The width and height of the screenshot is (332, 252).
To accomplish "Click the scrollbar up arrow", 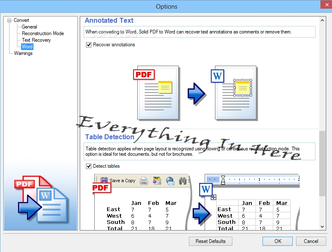I will (322, 20).
